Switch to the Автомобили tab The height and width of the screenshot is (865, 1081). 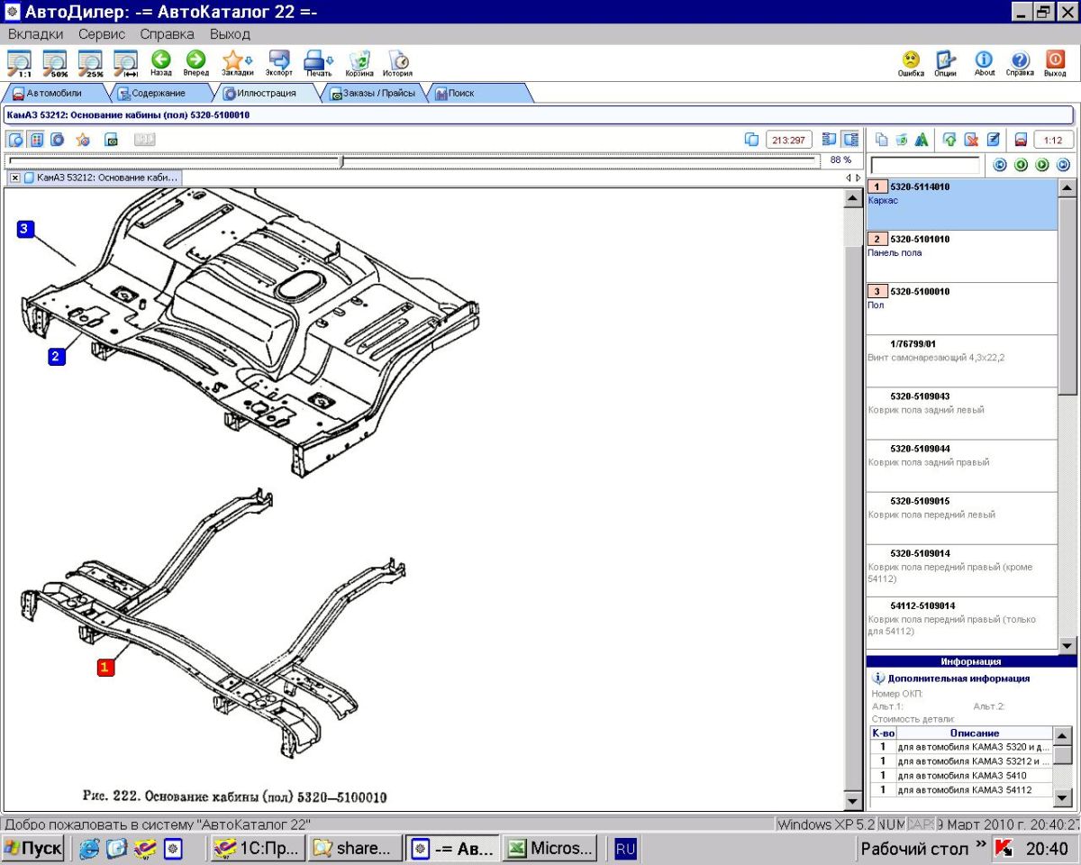point(54,93)
